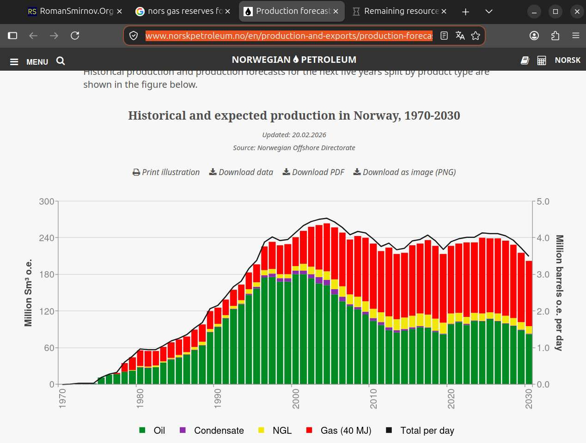This screenshot has height=443, width=586.
Task: Download chart as image (PNG)
Action: [404, 172]
